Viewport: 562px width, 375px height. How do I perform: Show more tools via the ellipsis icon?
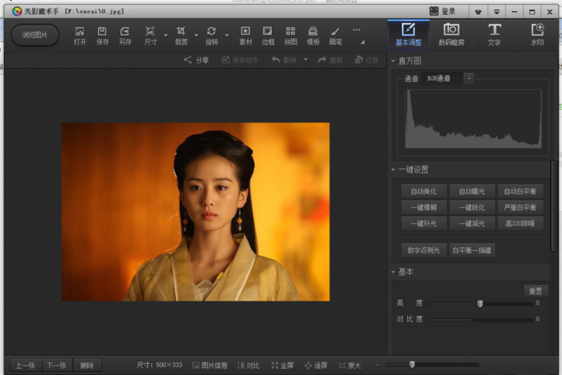(356, 29)
